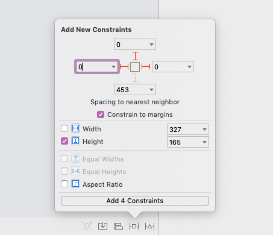
Task: Enable the dashed bottom spacing strut
Action: pyautogui.click(x=135, y=78)
